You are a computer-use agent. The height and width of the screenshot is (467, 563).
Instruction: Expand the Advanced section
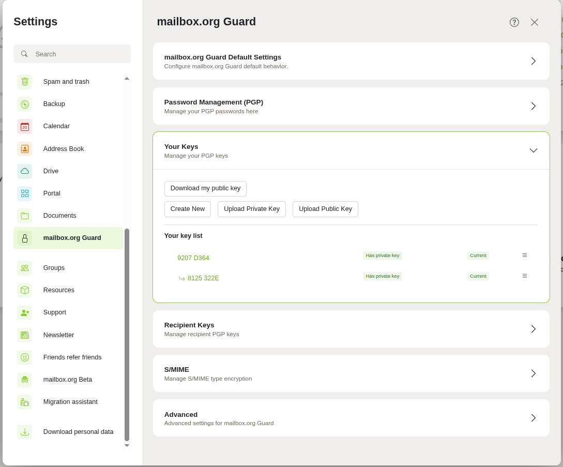coord(351,418)
